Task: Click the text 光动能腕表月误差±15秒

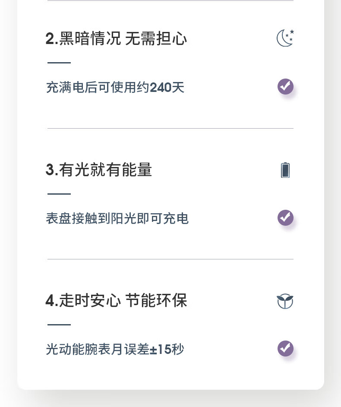Action: (x=115, y=349)
